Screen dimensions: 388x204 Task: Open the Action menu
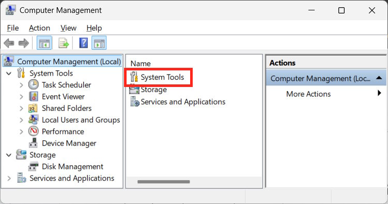39,28
